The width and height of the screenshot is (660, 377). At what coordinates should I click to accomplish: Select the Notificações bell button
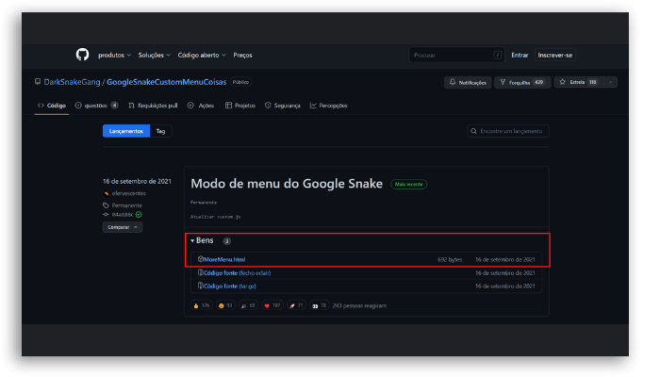click(x=468, y=83)
